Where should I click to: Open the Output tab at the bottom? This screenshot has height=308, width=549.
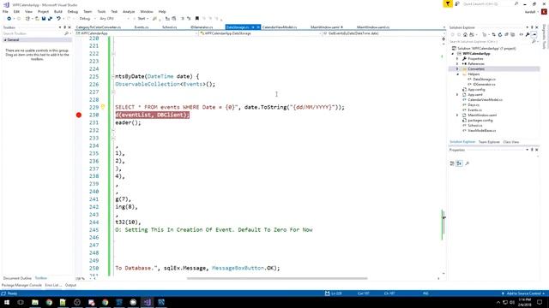(70, 285)
